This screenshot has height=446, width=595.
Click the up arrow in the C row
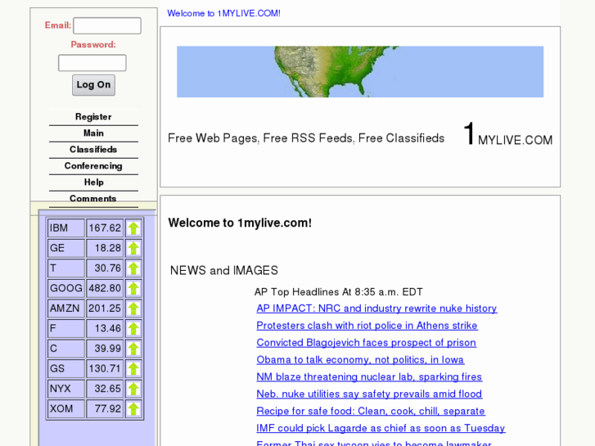133,349
